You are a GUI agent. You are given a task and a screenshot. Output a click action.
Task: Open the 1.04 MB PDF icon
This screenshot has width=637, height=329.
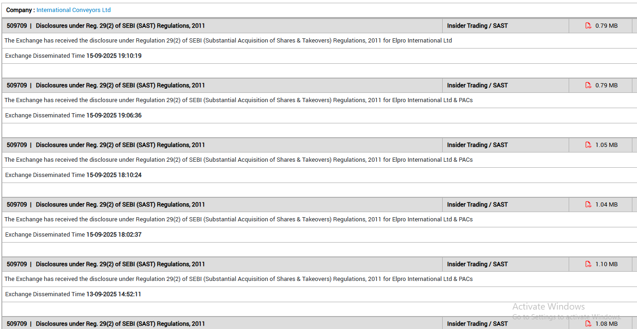[x=588, y=205]
